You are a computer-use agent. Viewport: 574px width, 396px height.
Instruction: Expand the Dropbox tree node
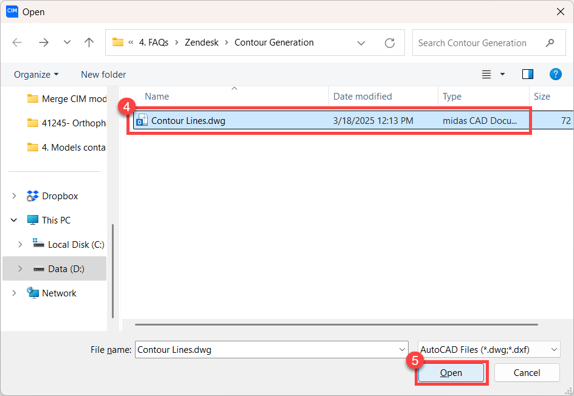14,196
